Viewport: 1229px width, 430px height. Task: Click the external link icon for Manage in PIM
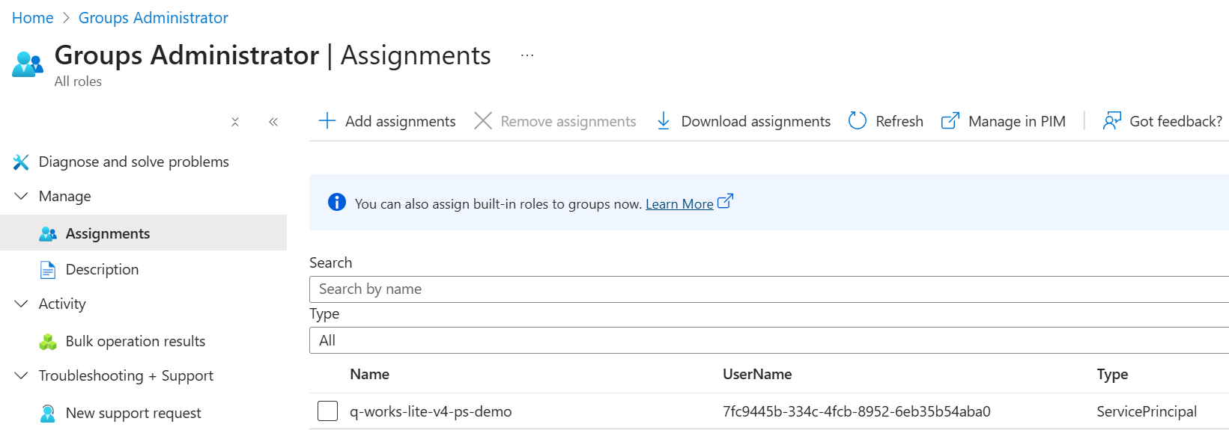pyautogui.click(x=950, y=120)
